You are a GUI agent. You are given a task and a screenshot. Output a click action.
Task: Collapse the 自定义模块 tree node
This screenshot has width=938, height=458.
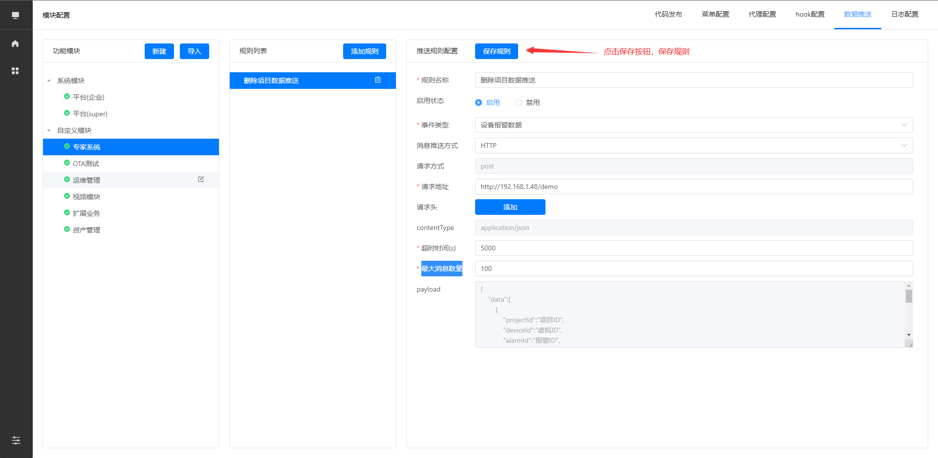click(x=49, y=131)
